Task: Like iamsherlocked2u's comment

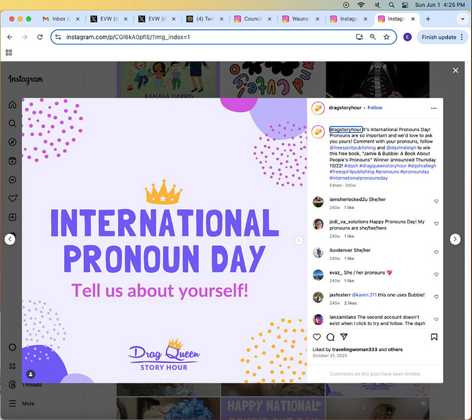Action: click(436, 201)
